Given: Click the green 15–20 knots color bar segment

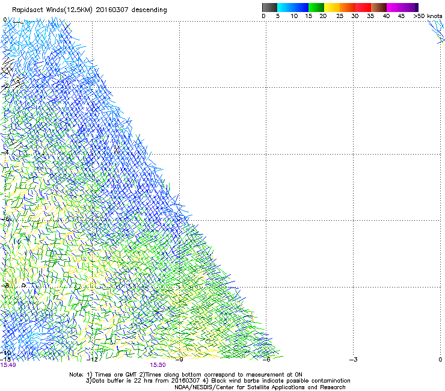Looking at the screenshot, I should coord(316,7).
